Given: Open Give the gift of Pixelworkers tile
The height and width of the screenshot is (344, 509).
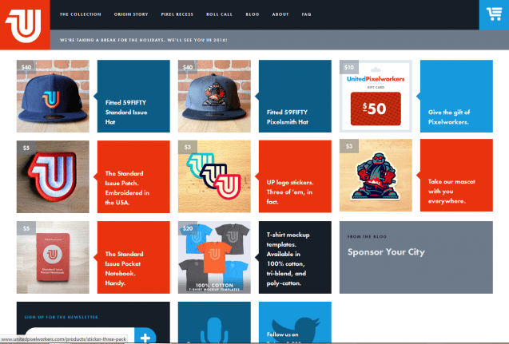Looking at the screenshot, I should coord(456,96).
